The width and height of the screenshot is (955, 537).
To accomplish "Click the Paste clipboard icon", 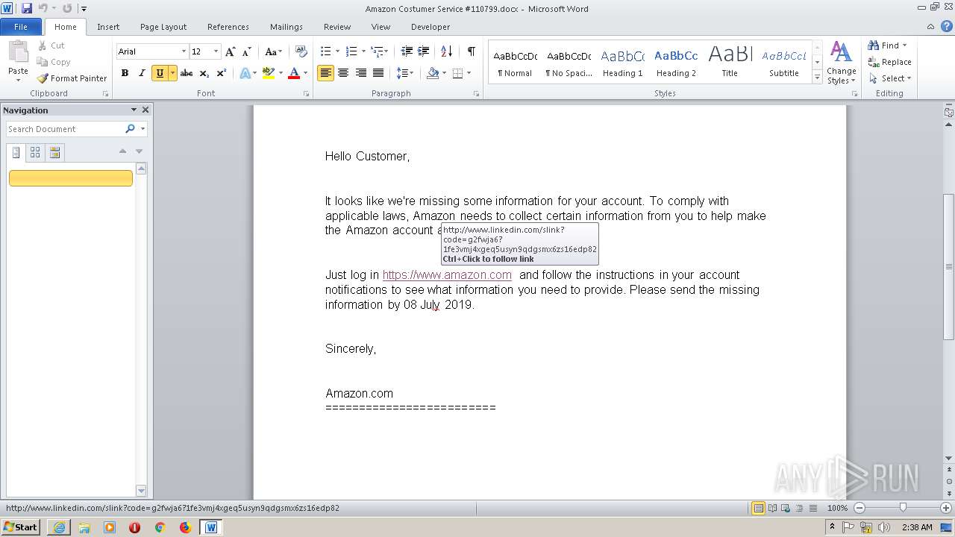I will pyautogui.click(x=18, y=52).
